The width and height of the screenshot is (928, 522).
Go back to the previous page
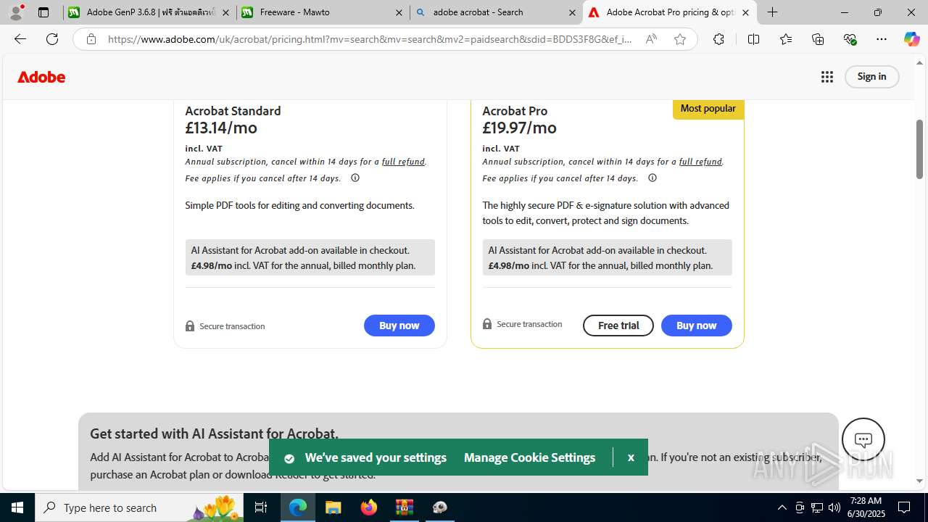[x=20, y=39]
